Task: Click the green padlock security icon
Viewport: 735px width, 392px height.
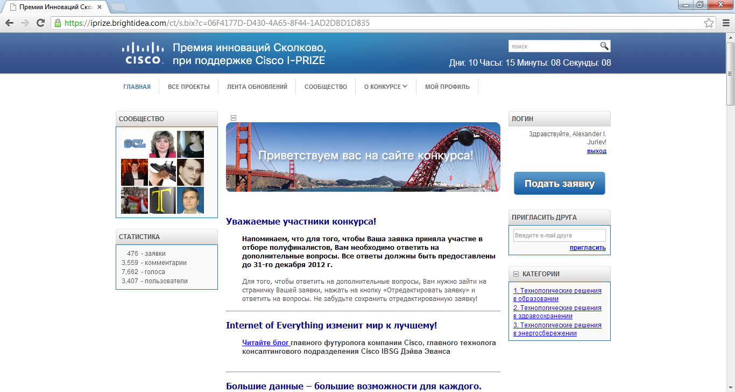Action: 58,23
